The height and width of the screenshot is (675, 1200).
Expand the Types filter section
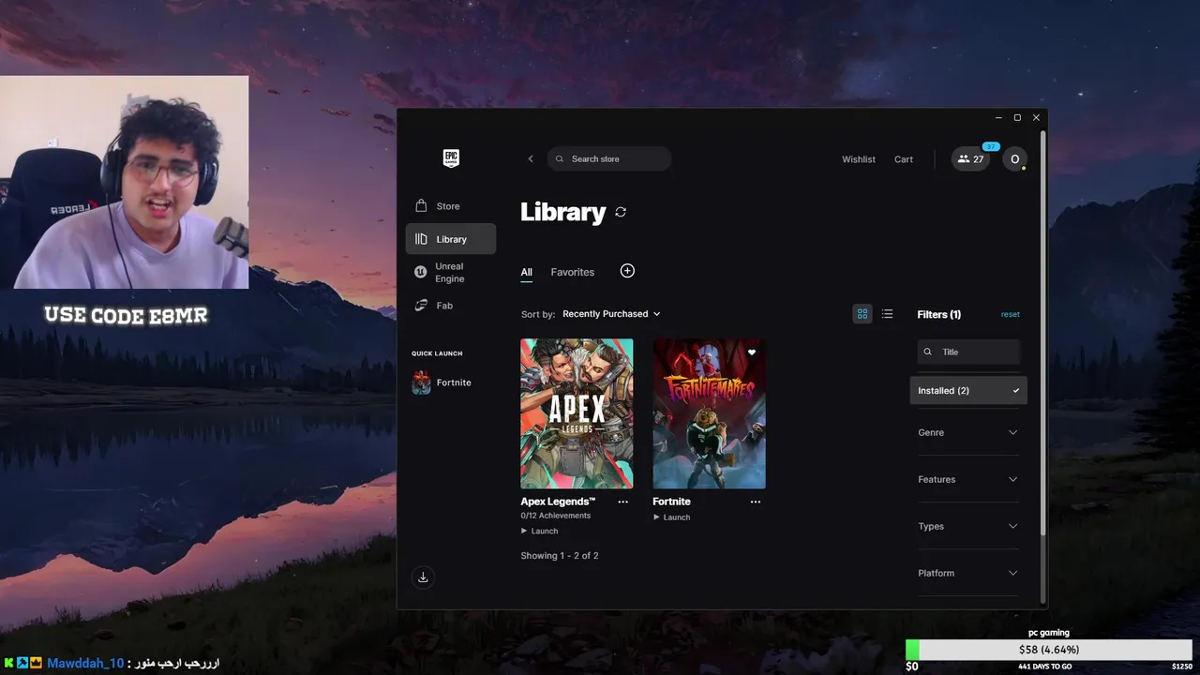(x=967, y=526)
